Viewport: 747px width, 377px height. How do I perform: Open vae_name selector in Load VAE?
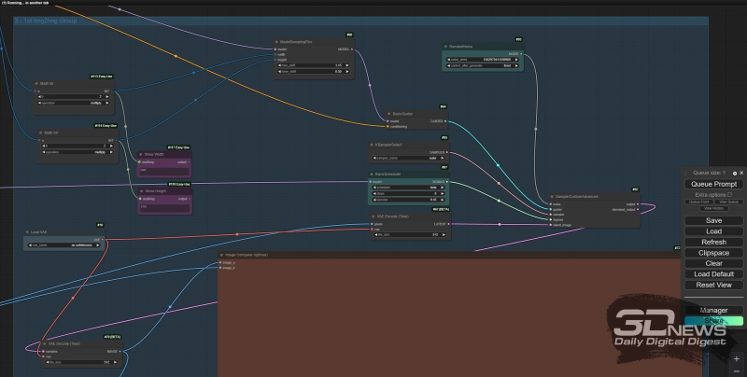coord(63,245)
